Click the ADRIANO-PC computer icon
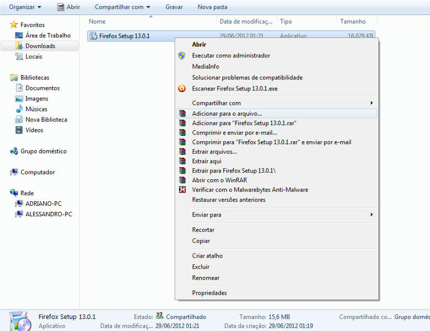 pyautogui.click(x=19, y=204)
